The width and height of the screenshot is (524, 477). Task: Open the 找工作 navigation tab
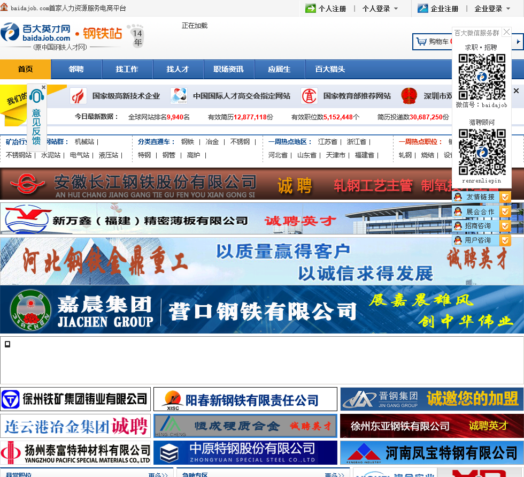[127, 69]
